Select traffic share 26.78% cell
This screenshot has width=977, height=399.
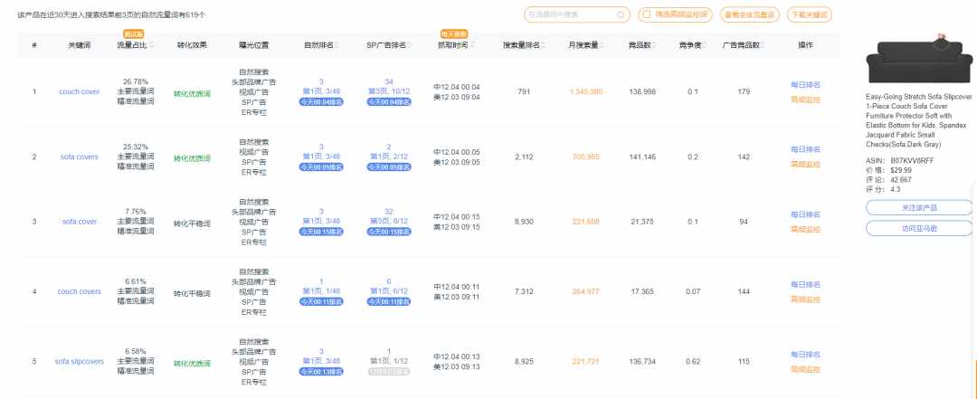(x=135, y=81)
